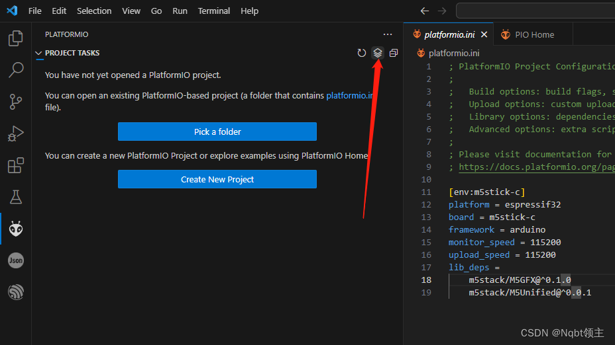615x345 pixels.
Task: Click the [env:m5stick-c] section header
Action: 486,192
